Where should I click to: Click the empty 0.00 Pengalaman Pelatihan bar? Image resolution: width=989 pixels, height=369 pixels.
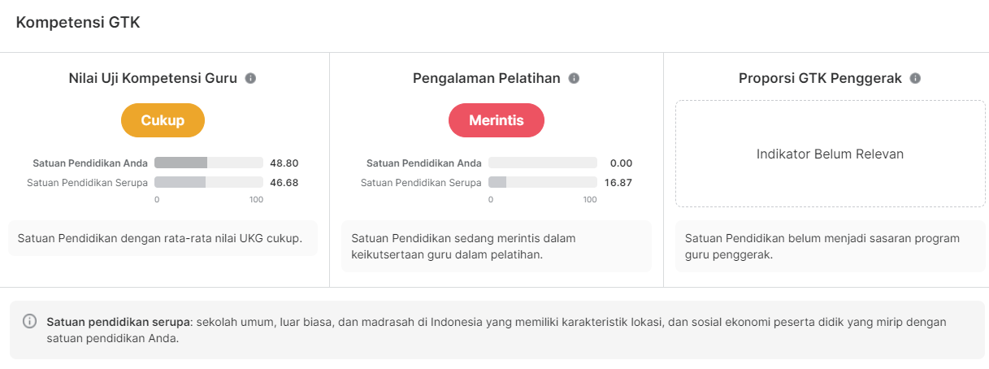[x=542, y=163]
